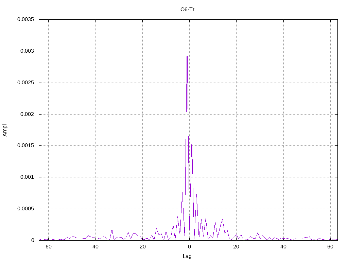348x261 pixels.
Task: Select the y-axis label Ampl
Action: click(x=5, y=130)
